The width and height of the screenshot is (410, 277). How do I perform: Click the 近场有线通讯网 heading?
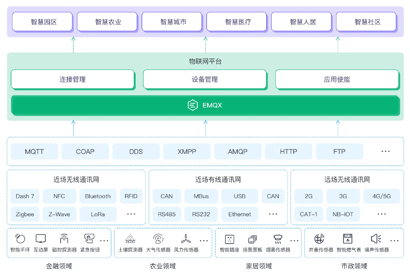218,180
